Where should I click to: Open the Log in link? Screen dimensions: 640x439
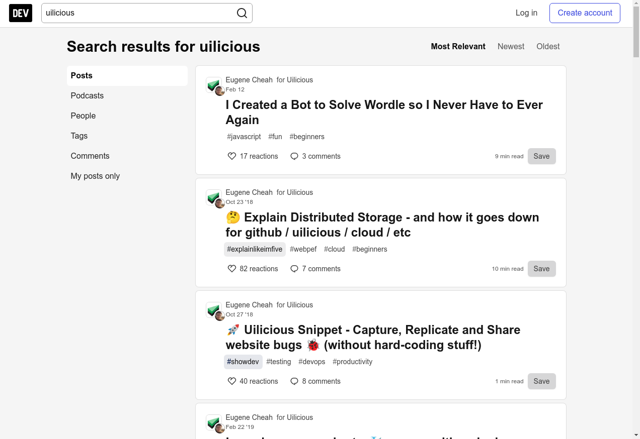tap(526, 13)
